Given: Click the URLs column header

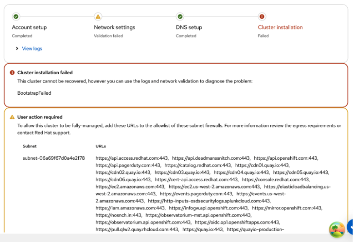Looking at the screenshot, I should coord(101,146).
